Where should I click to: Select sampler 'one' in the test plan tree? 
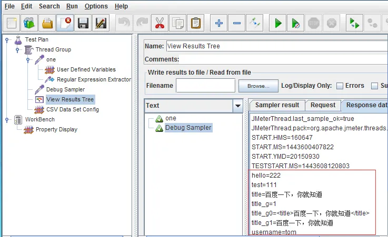(51, 59)
